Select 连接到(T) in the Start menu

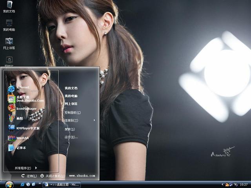(x=71, y=120)
